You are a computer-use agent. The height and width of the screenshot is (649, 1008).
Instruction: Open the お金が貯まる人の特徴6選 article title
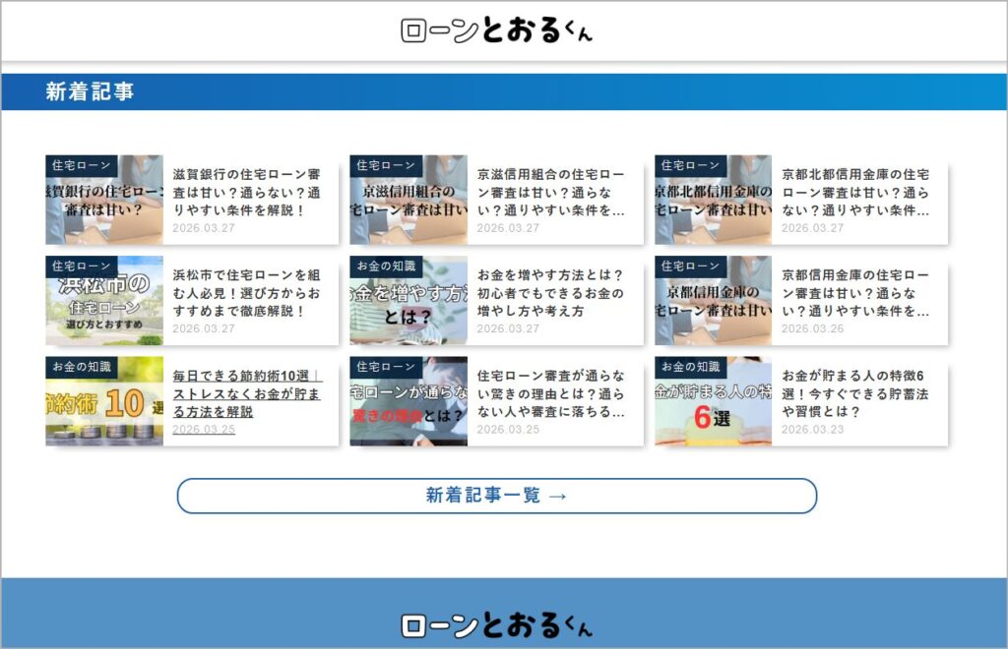coord(854,393)
